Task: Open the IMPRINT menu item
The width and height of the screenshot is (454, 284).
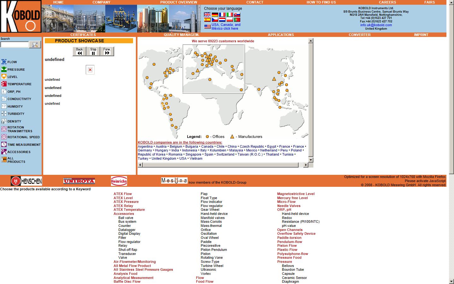Action: point(421,35)
